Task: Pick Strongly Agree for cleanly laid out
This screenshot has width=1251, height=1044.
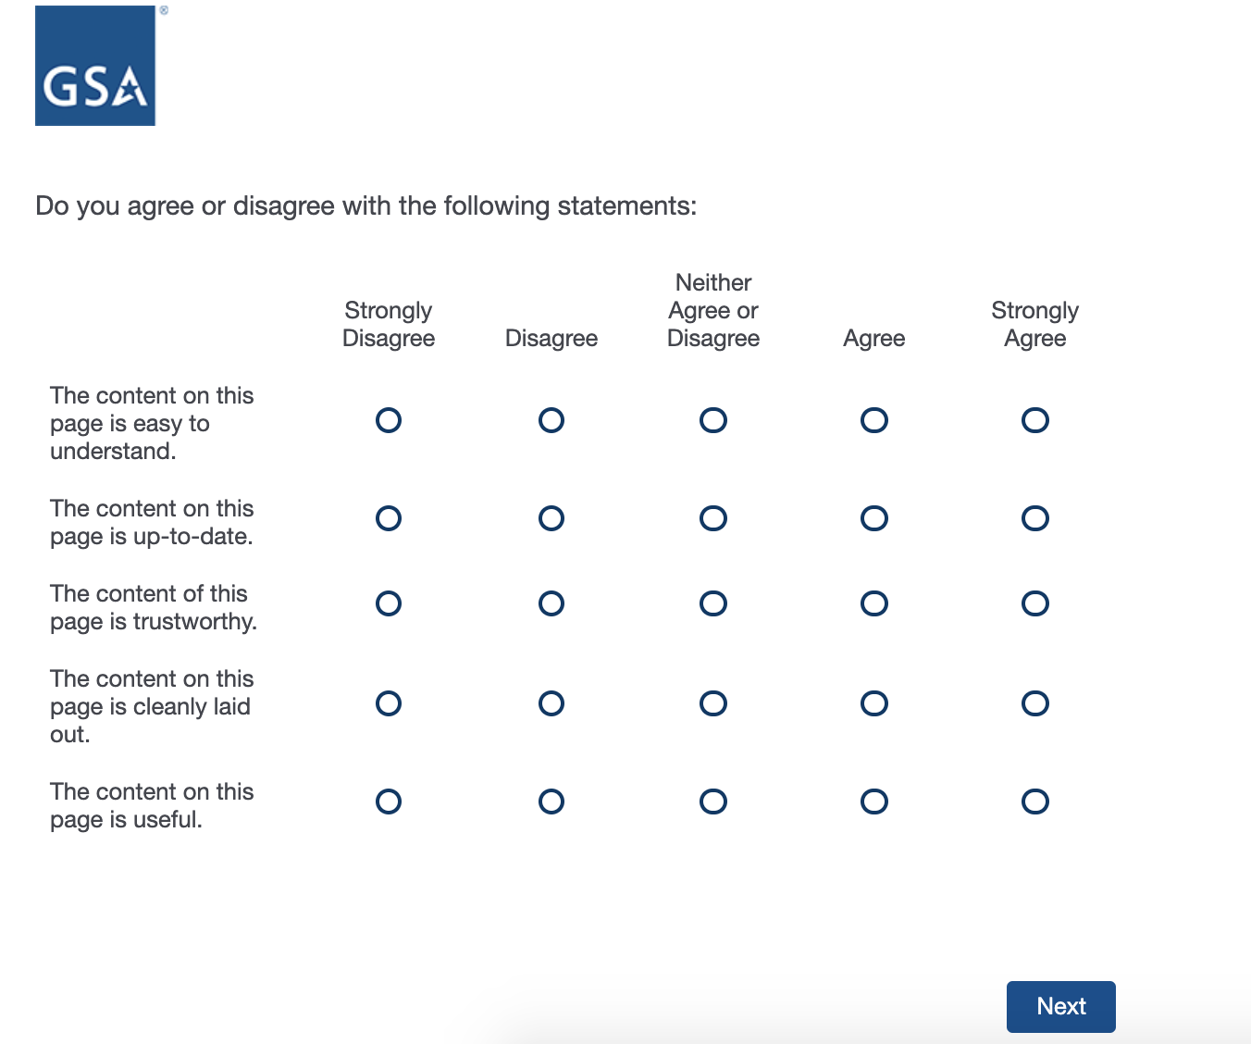Action: coord(1035,703)
